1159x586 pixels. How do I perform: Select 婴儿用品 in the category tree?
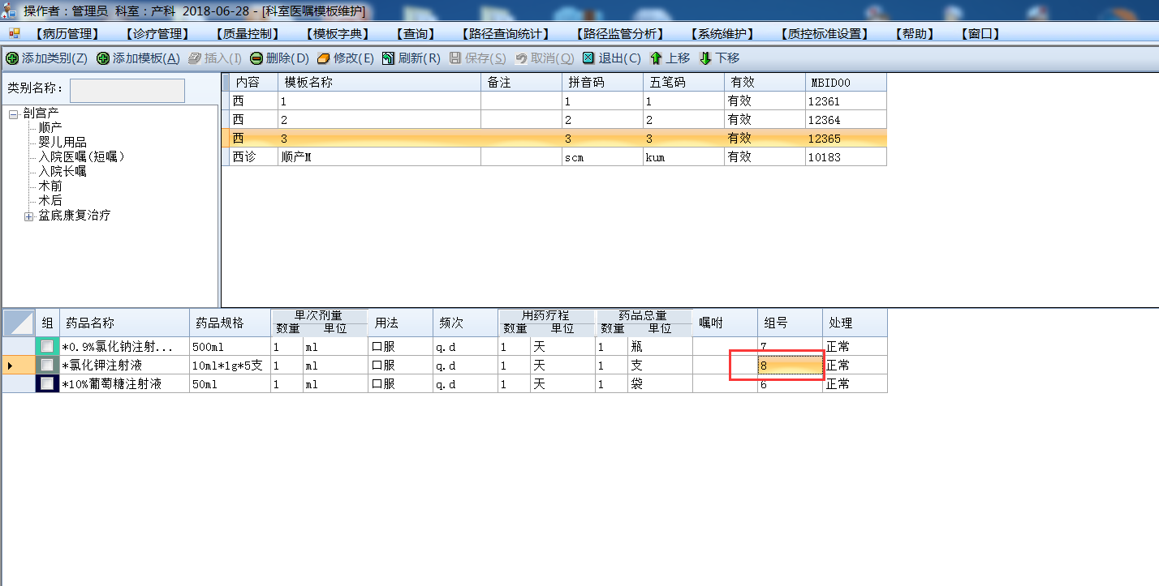(x=62, y=142)
